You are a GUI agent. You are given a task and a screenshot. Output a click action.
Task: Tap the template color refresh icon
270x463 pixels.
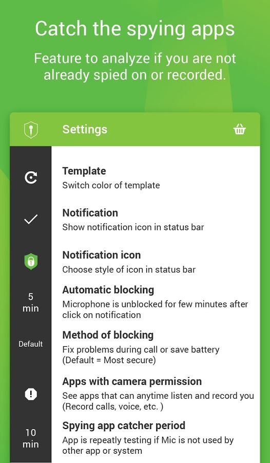(31, 178)
